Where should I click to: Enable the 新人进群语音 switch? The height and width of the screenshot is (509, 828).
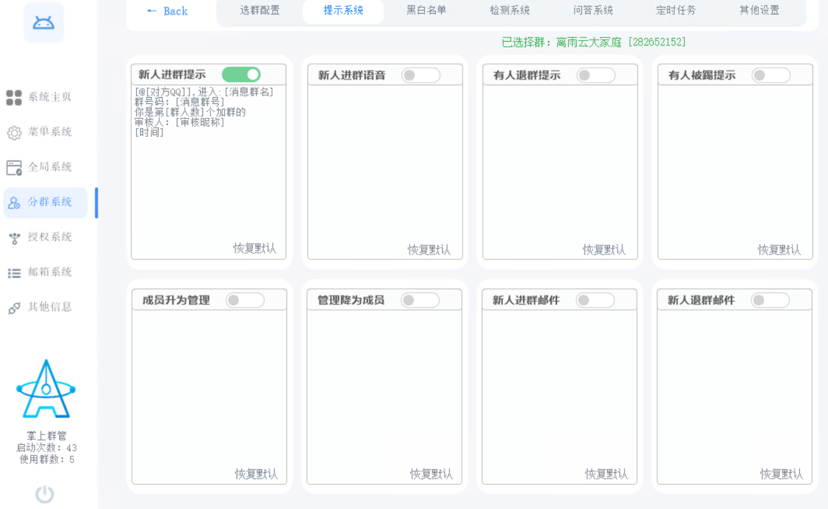point(421,75)
